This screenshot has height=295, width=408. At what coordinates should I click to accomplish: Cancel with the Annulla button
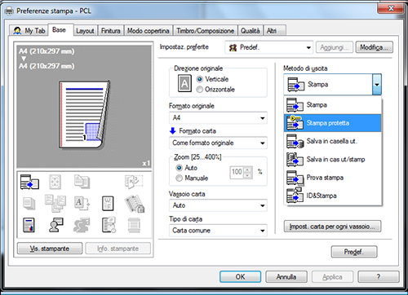point(286,276)
